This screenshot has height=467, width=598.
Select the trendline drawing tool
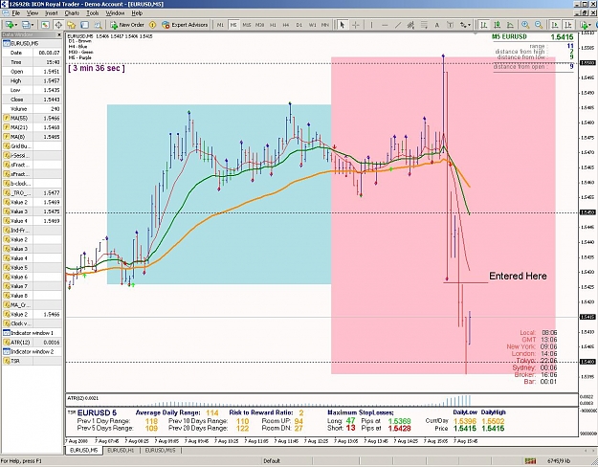[x=398, y=25]
